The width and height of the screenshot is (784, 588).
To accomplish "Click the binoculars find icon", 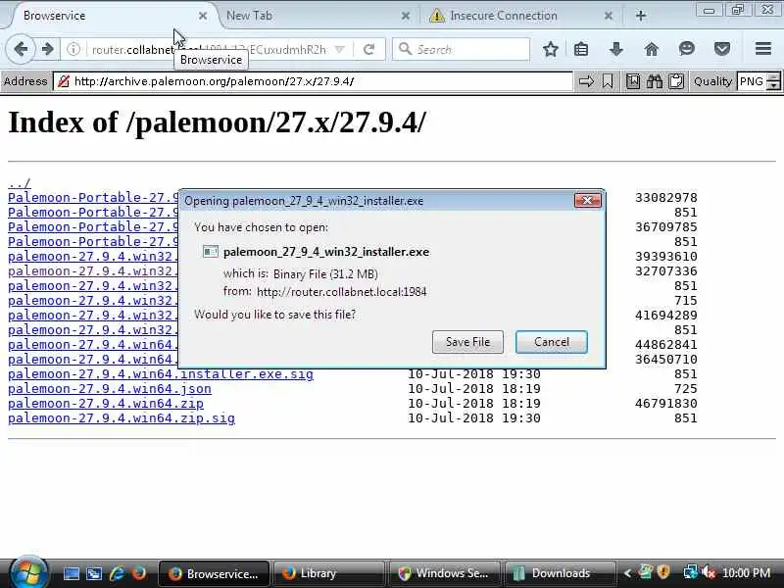I will [x=654, y=81].
